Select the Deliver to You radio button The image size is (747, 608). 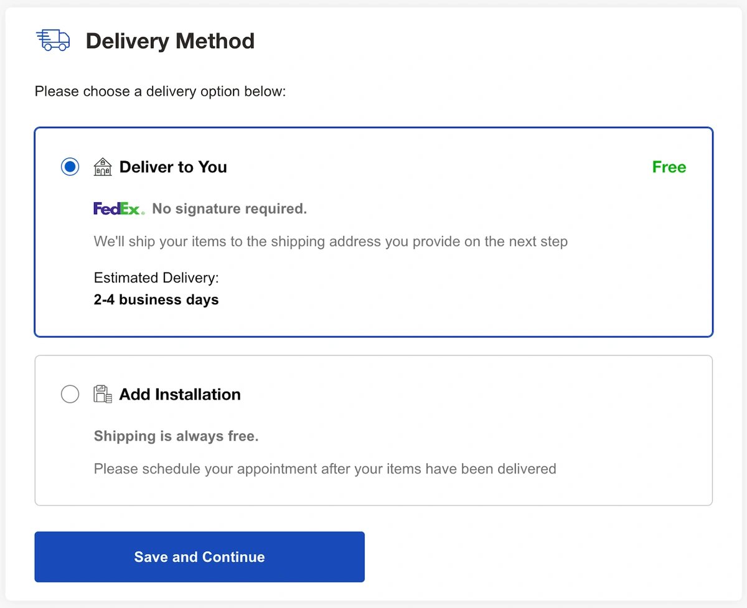click(70, 167)
